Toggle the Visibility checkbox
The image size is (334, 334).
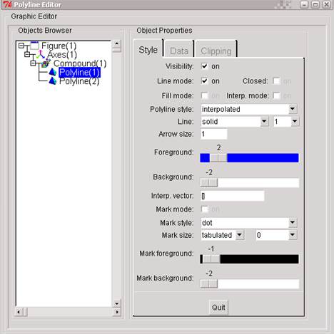204,66
